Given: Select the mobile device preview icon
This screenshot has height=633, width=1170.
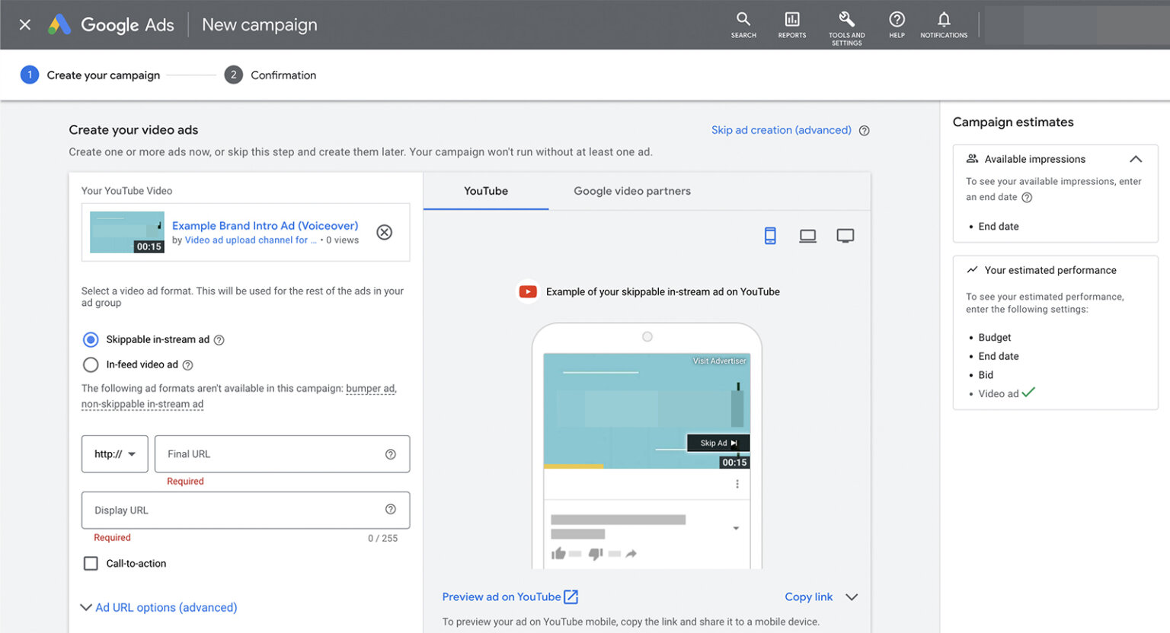Looking at the screenshot, I should (770, 235).
